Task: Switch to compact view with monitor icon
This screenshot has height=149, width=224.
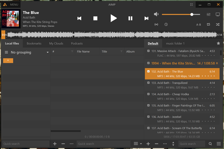Action: coord(218,14)
